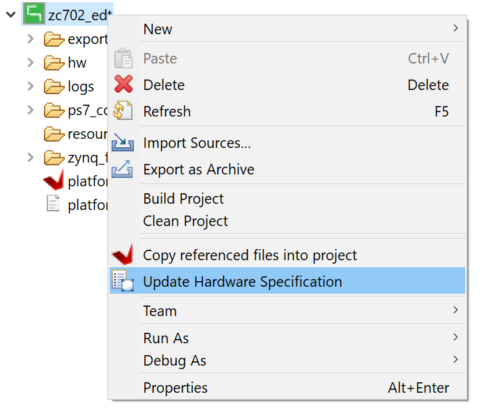Click the Delete shortcut label on the right

point(428,85)
